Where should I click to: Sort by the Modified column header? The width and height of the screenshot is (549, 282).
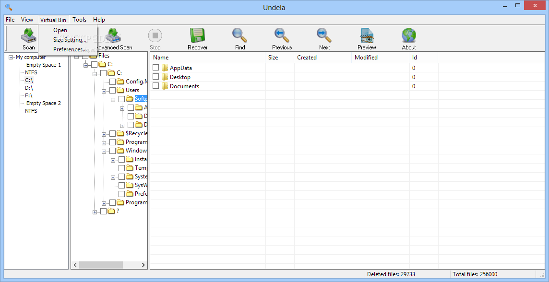pyautogui.click(x=380, y=58)
